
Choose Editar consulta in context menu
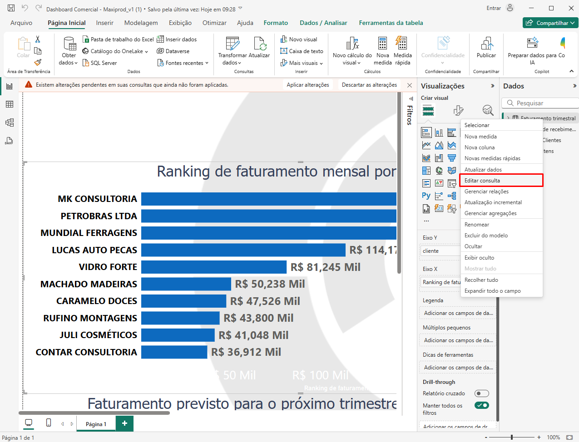(x=482, y=181)
